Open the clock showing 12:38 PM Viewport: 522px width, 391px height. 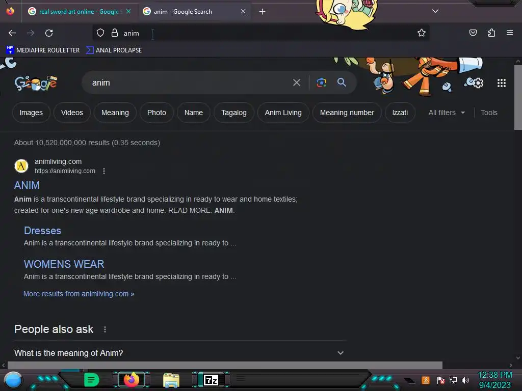pos(494,380)
